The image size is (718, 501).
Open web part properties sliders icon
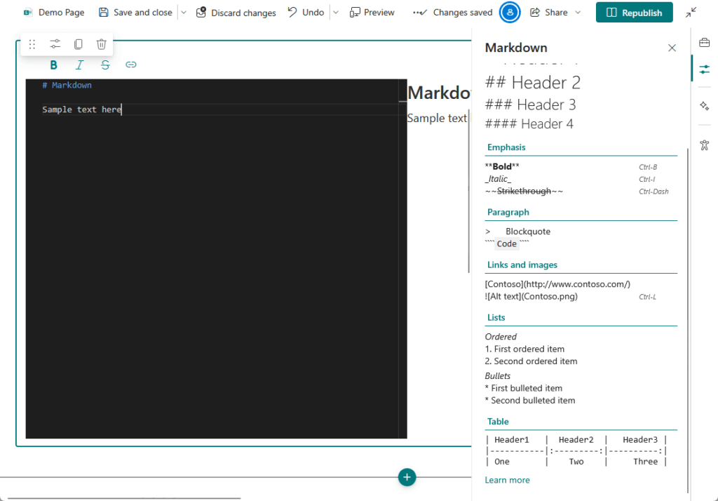55,44
